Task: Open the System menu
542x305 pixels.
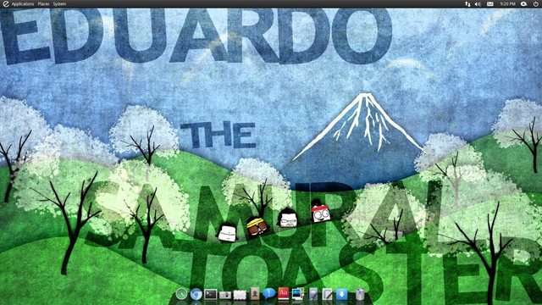Action: (59, 4)
